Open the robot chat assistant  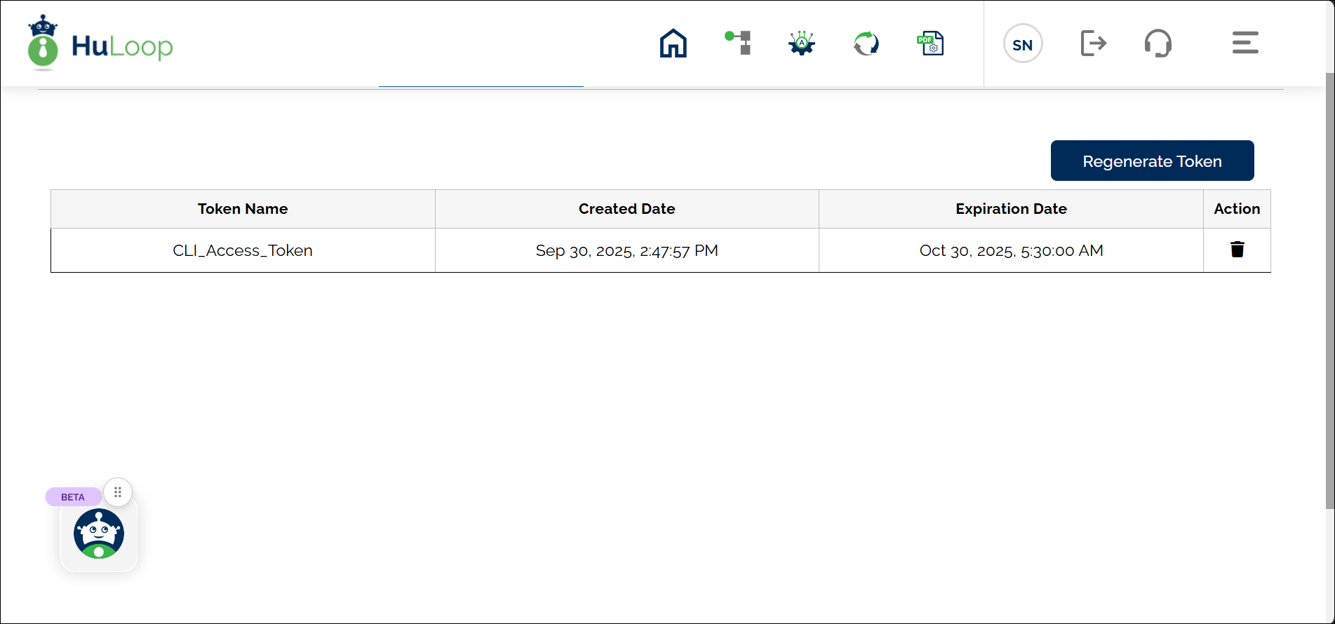point(99,534)
